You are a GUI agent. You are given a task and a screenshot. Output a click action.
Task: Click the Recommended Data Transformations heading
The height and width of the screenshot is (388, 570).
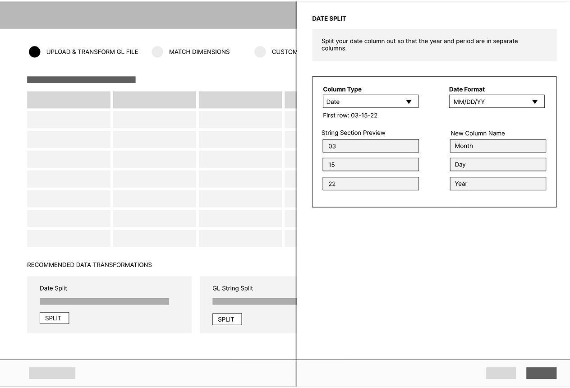[89, 265]
